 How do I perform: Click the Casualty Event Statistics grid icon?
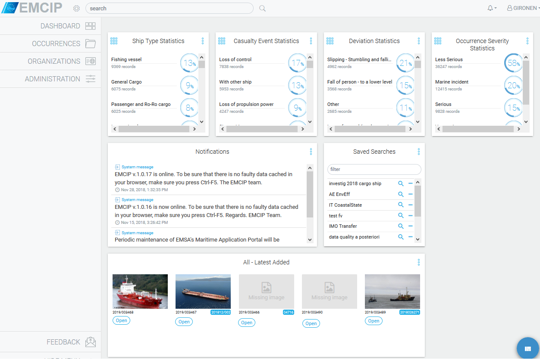[222, 41]
